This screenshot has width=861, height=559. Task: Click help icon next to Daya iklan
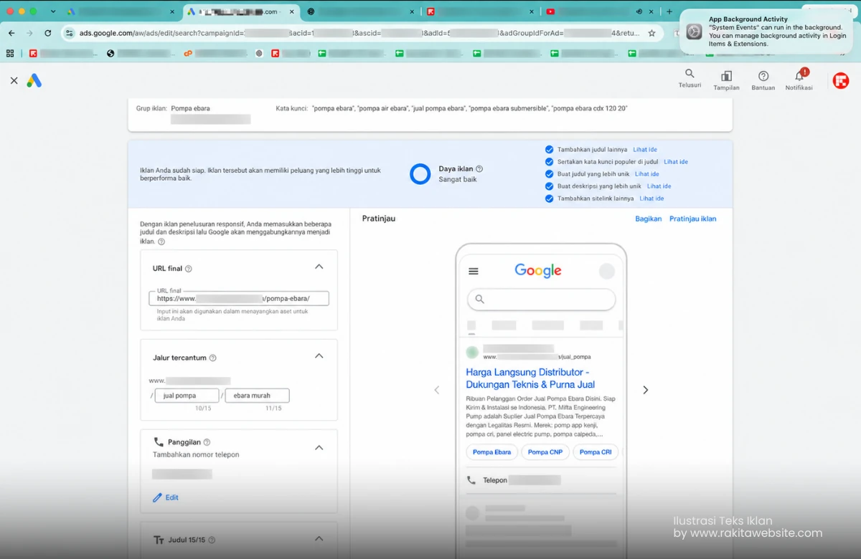(479, 169)
